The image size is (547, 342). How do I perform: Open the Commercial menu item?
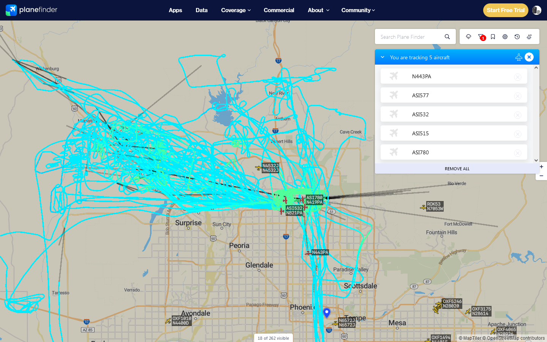coord(279,10)
